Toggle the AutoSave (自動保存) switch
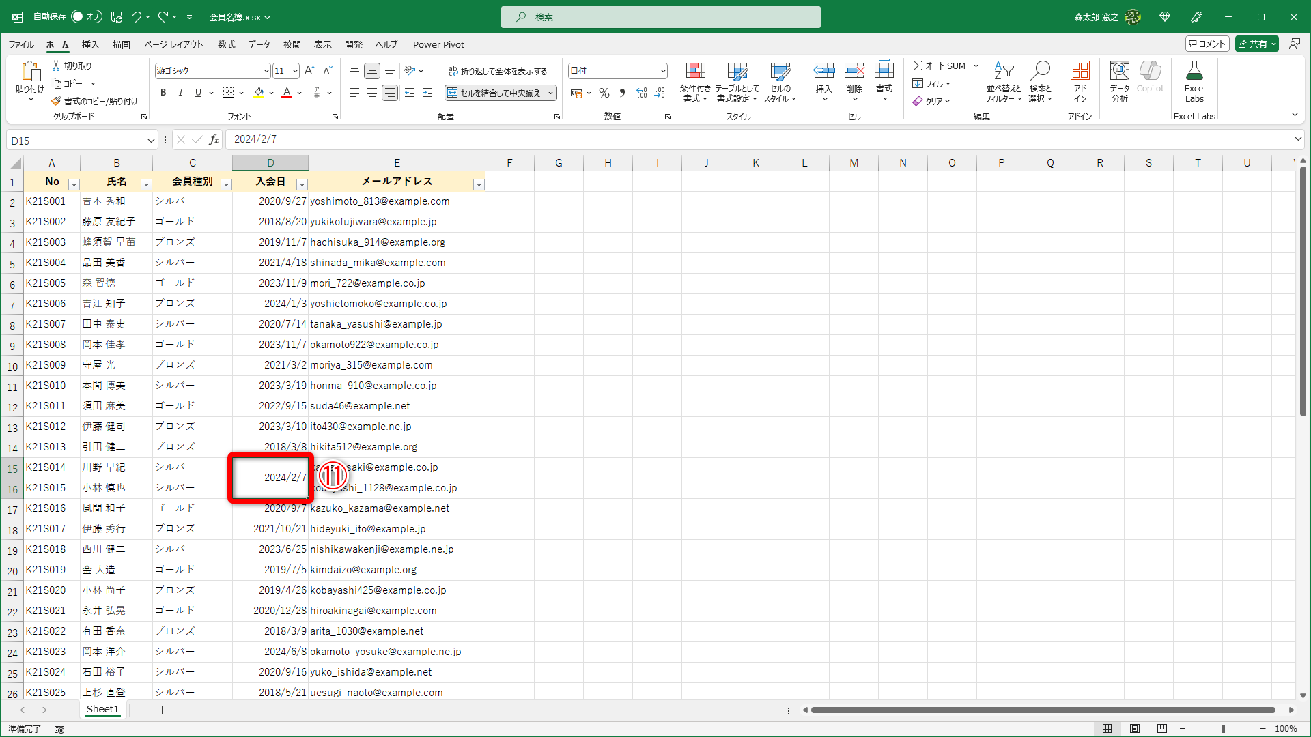This screenshot has height=737, width=1311. pos(87,16)
